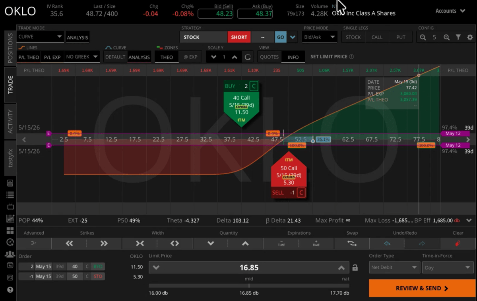Click the GO strategy button
This screenshot has height=301, width=477.
pyautogui.click(x=281, y=37)
